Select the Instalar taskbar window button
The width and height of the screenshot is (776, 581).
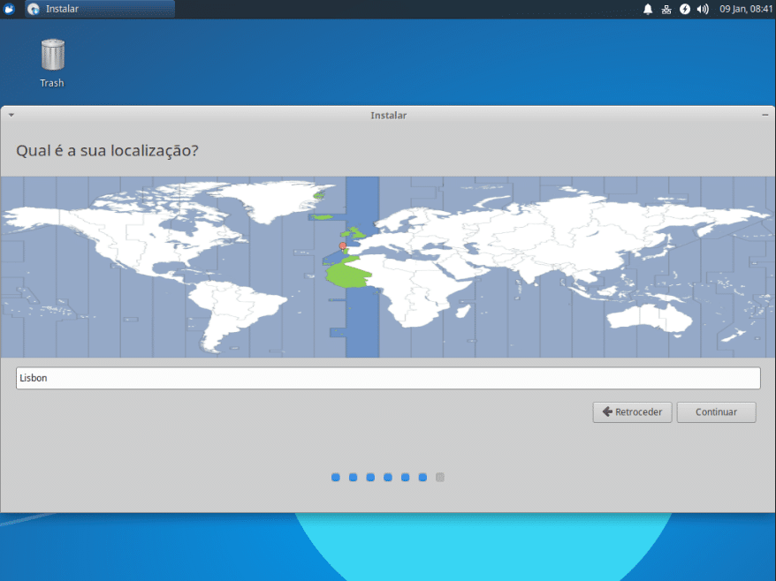point(100,9)
